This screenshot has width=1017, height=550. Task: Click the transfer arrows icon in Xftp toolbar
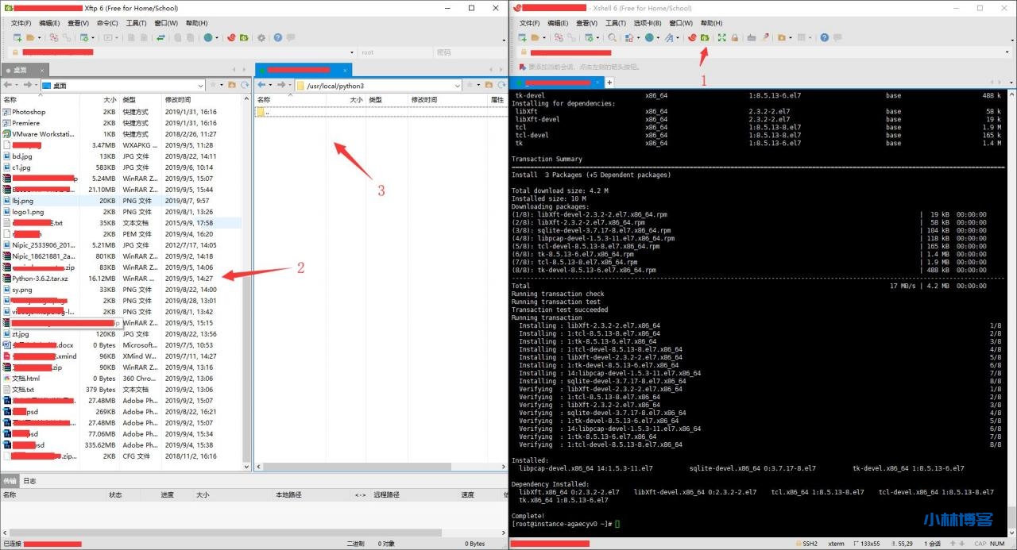click(162, 37)
